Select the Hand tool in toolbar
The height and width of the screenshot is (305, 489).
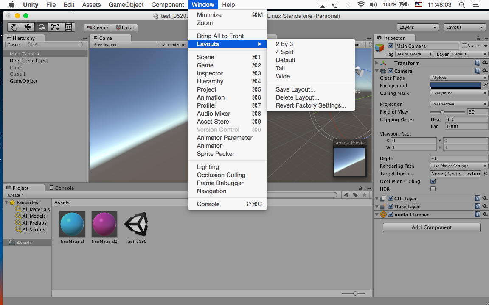pos(14,27)
